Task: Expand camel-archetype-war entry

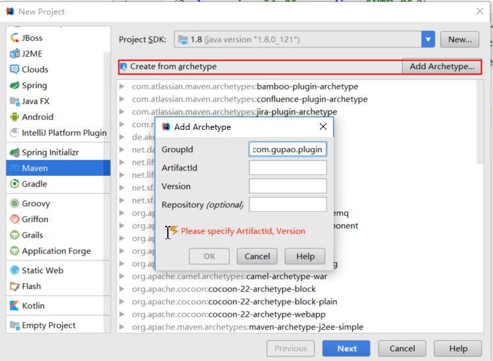Action: (122, 276)
